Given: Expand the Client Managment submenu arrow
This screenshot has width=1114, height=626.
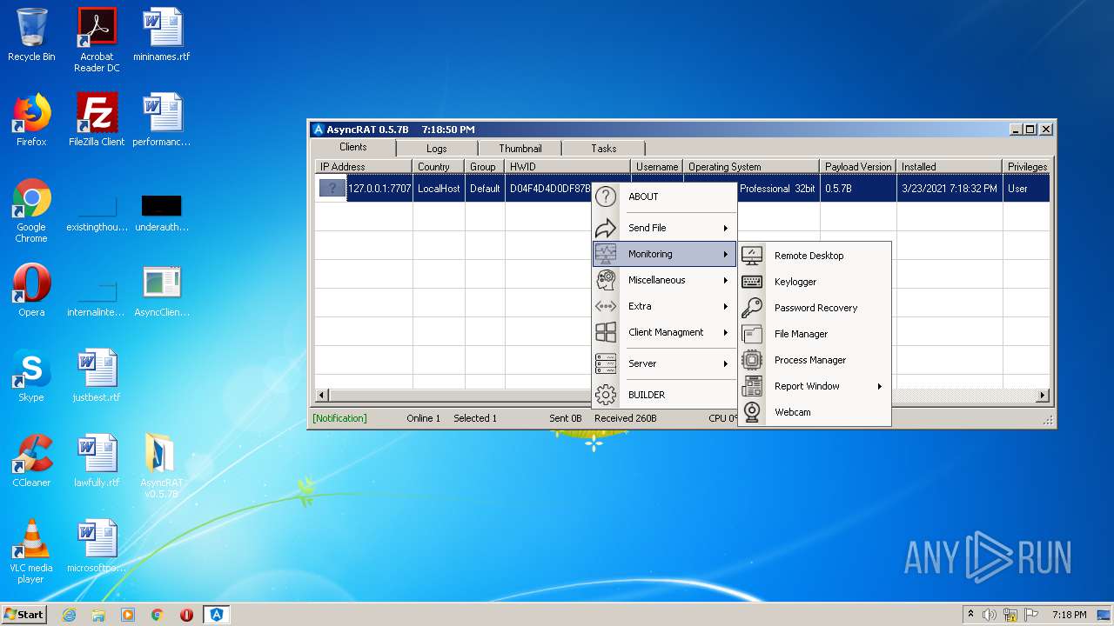Looking at the screenshot, I should coord(726,332).
